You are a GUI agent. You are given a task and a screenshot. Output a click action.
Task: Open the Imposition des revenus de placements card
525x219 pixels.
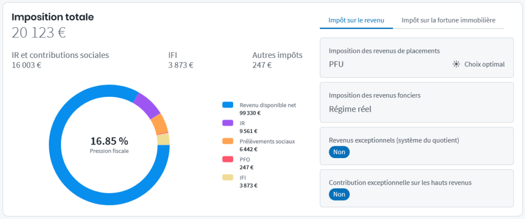tap(416, 57)
